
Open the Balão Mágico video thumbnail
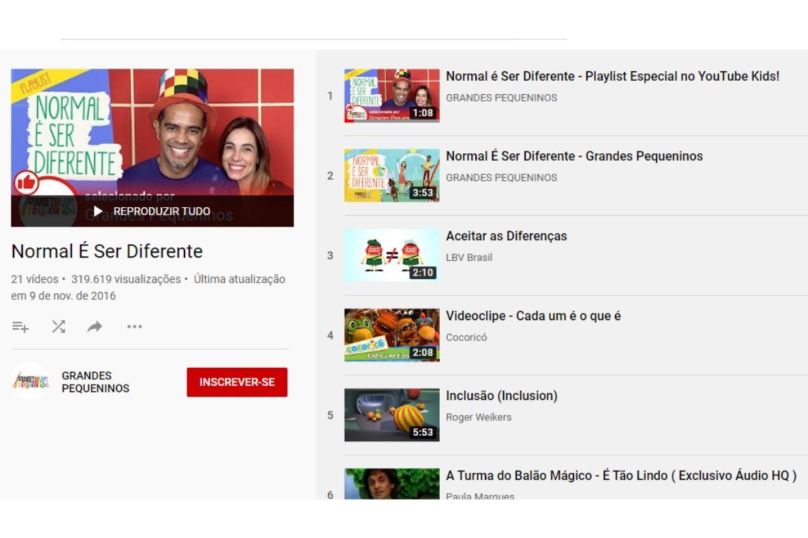tap(392, 484)
